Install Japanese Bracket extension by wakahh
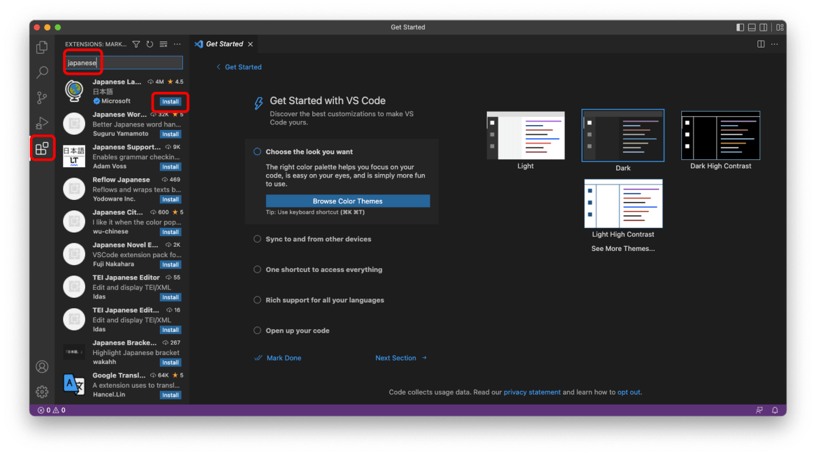Image resolution: width=816 pixels, height=455 pixels. [x=171, y=363]
